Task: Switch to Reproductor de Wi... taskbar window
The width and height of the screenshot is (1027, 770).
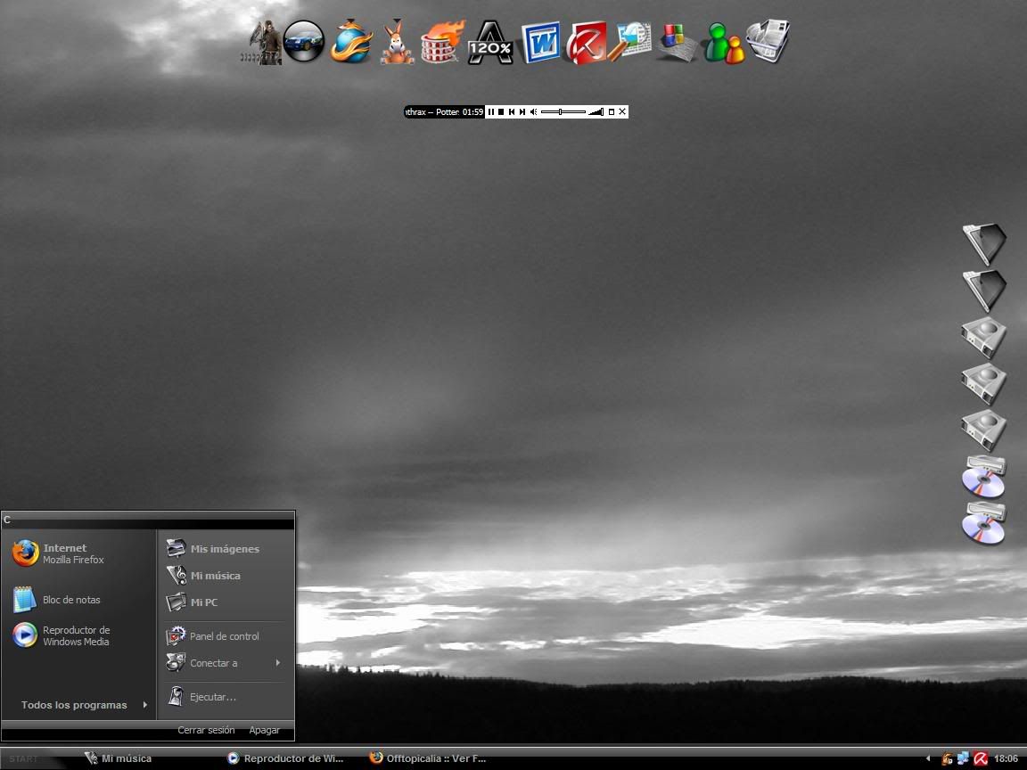Action: tap(285, 759)
